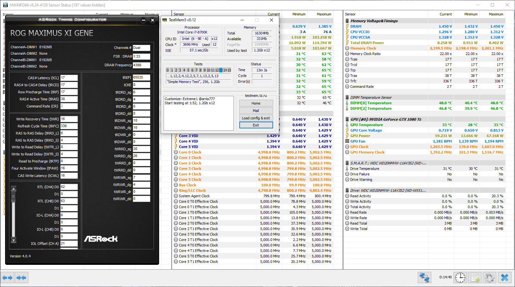The height and width of the screenshot is (287, 515).
Task: Minimize the ASRock Timing Configurator window
Action: [144, 20]
